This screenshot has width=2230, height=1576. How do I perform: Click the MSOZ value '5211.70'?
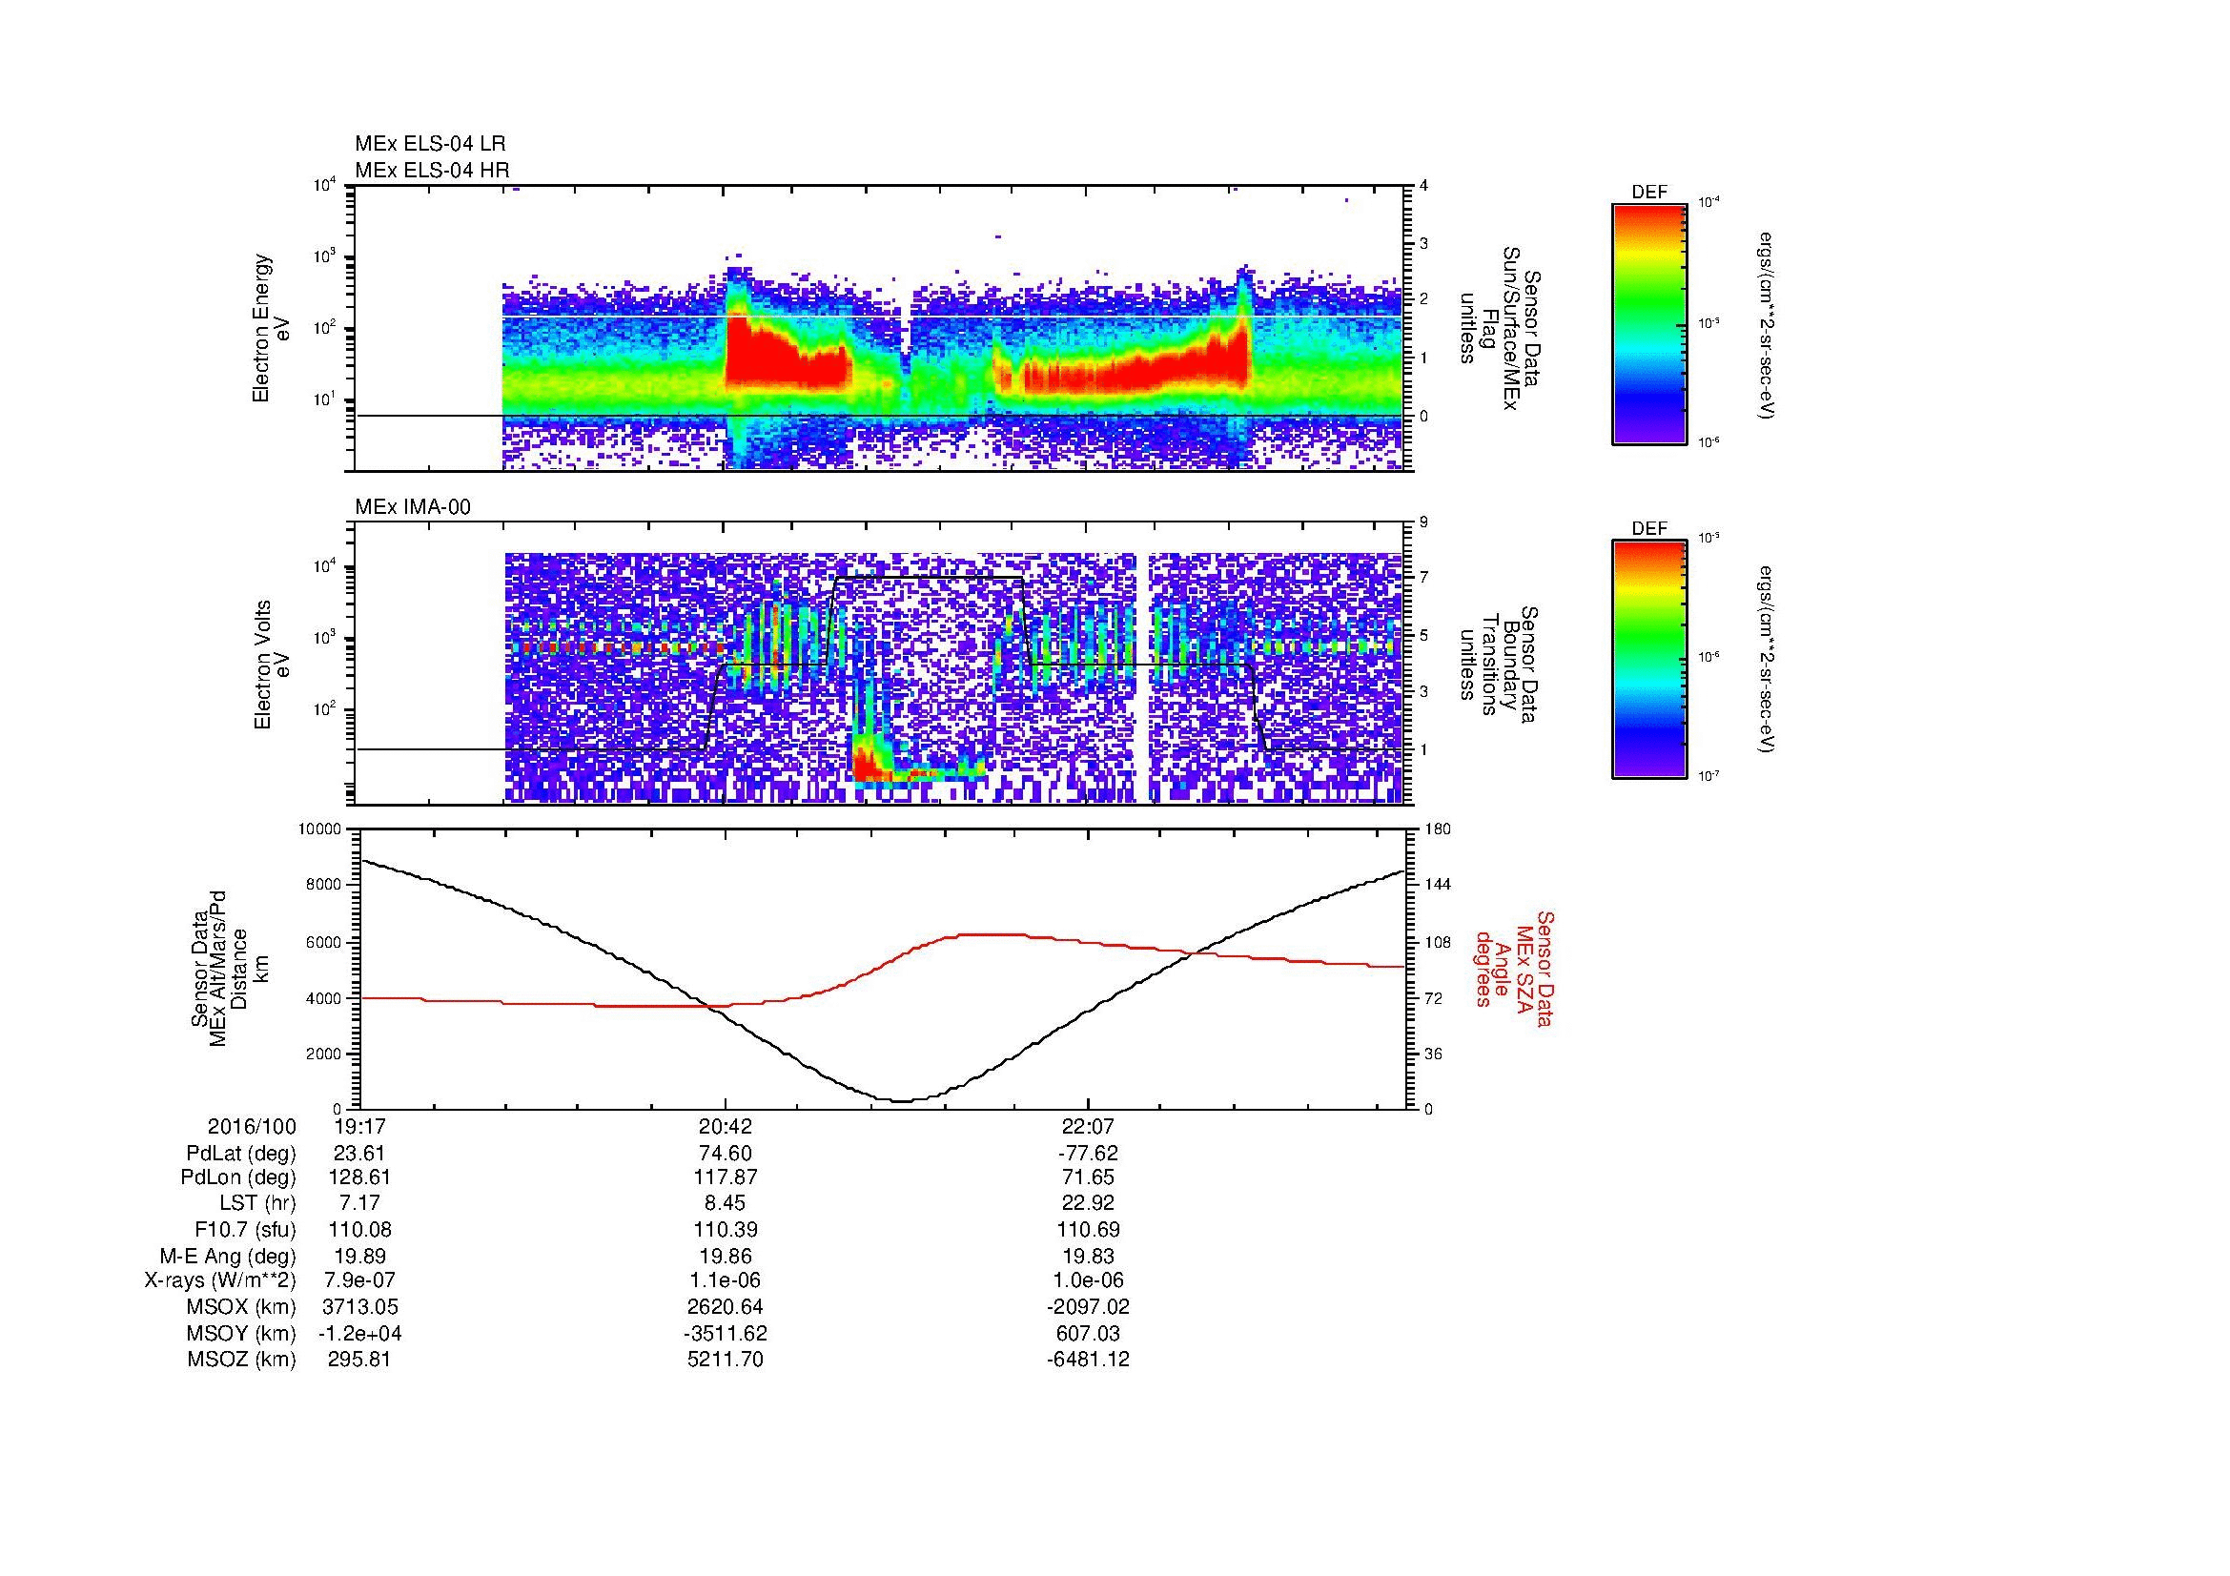pyautogui.click(x=725, y=1361)
